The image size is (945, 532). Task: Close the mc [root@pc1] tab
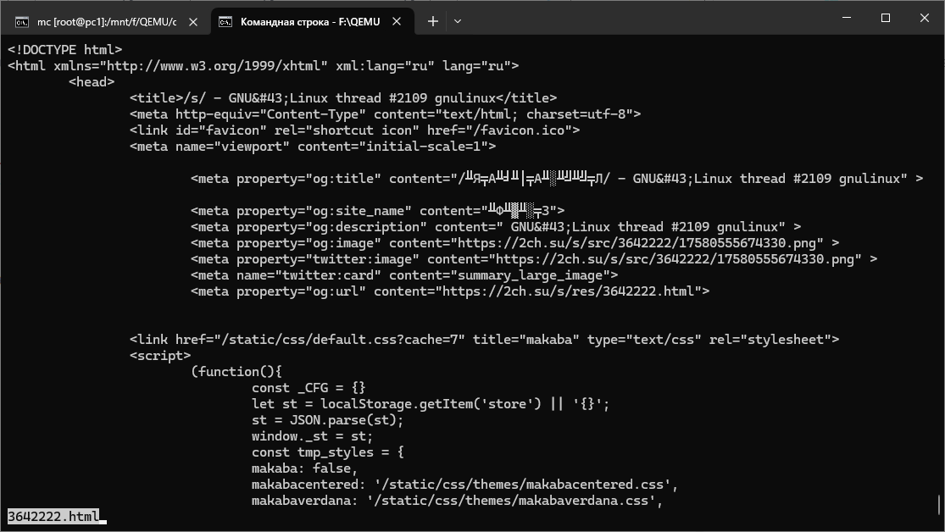(x=193, y=22)
